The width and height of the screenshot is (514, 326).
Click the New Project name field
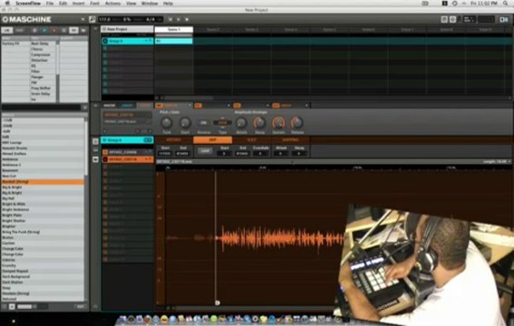tap(127, 29)
